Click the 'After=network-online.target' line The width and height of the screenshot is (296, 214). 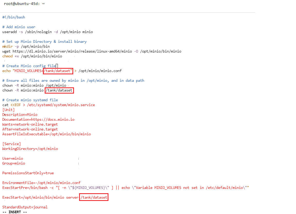[x=30, y=129]
